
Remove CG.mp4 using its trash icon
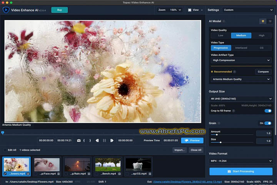pos(150,174)
